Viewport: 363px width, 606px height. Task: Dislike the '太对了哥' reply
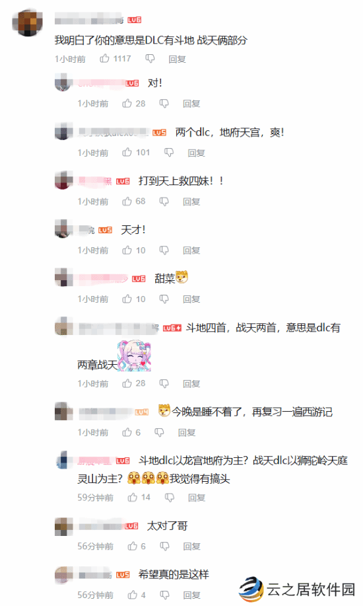(x=164, y=546)
